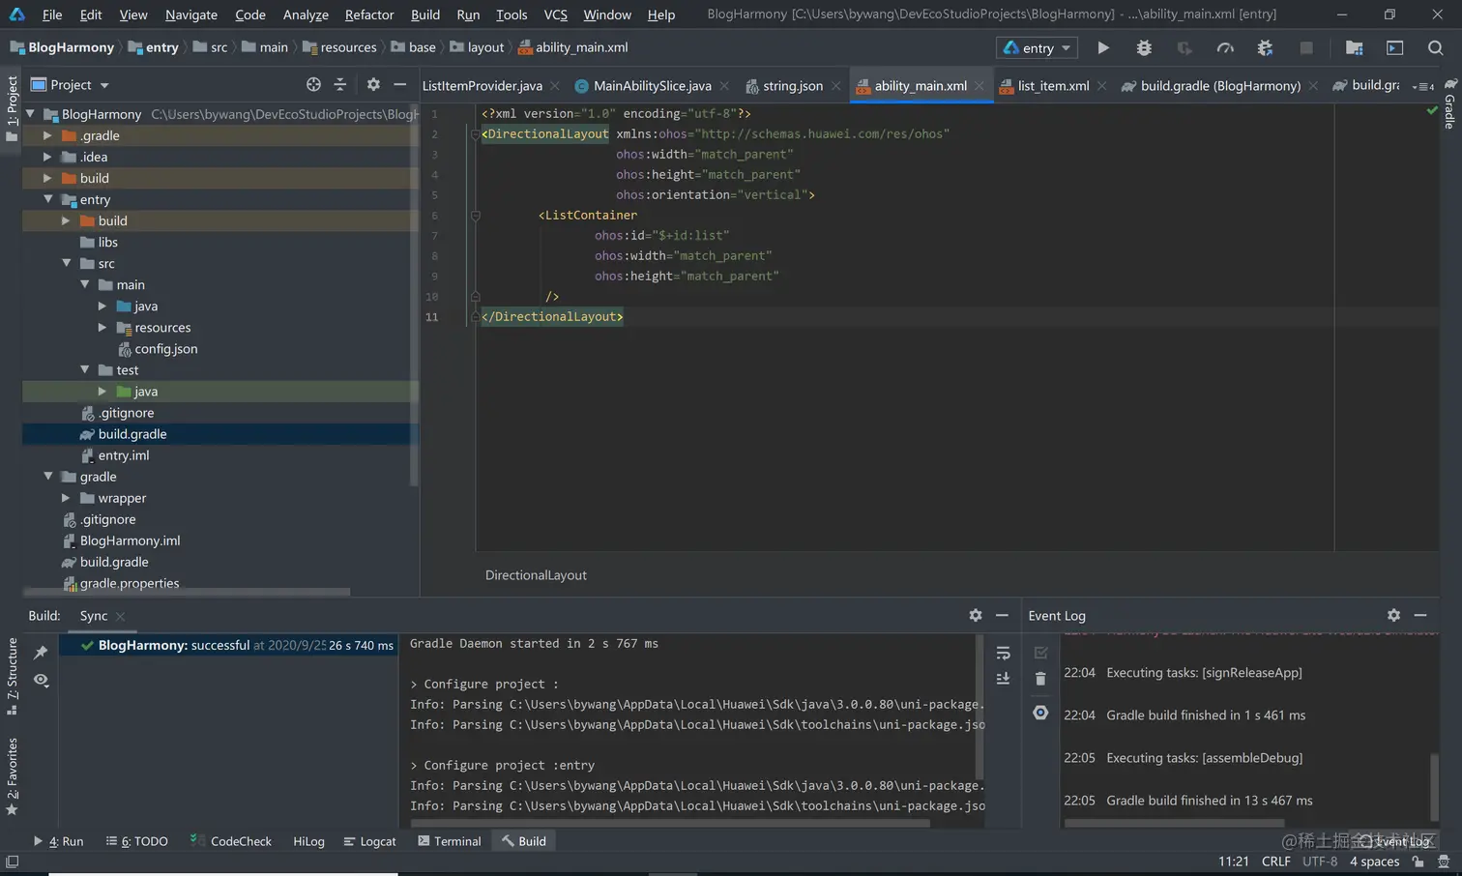This screenshot has height=876, width=1462.
Task: Open the entry run configuration dropdown
Action: point(1038,47)
